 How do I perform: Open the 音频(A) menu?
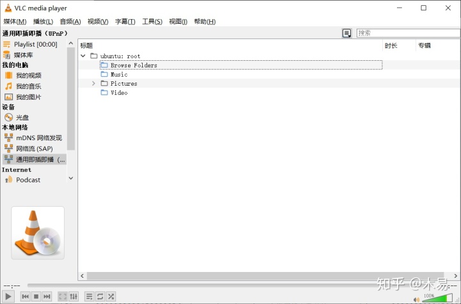(x=70, y=22)
